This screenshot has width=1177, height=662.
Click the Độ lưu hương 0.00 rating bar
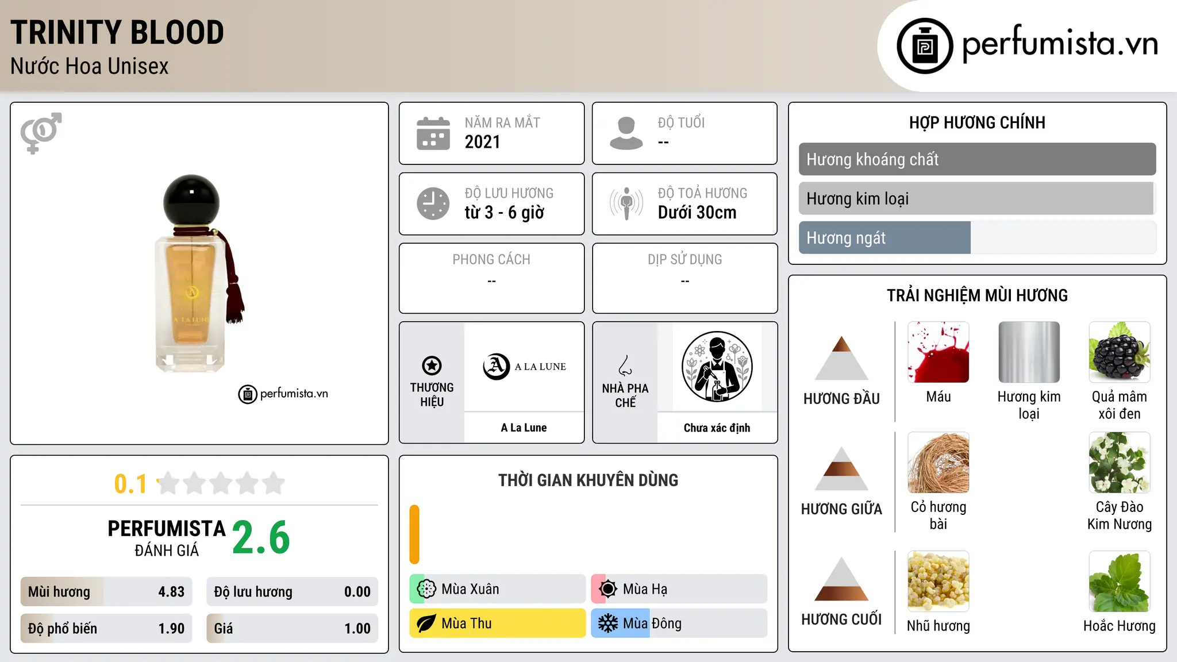tap(293, 592)
